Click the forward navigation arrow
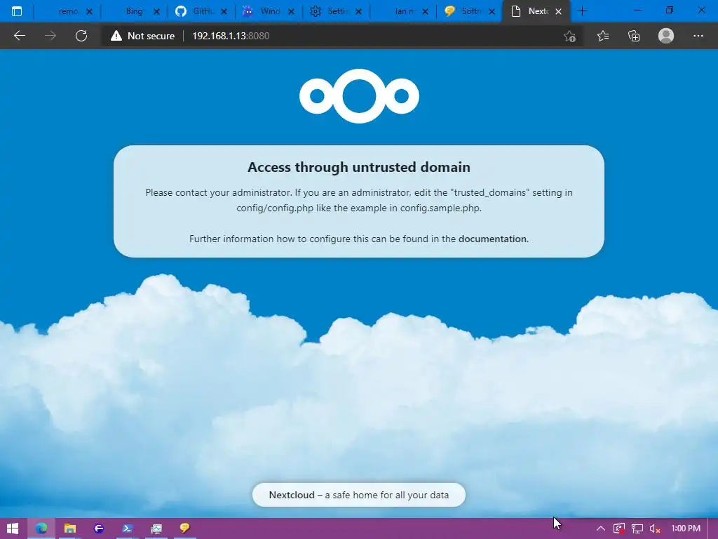 pos(50,36)
